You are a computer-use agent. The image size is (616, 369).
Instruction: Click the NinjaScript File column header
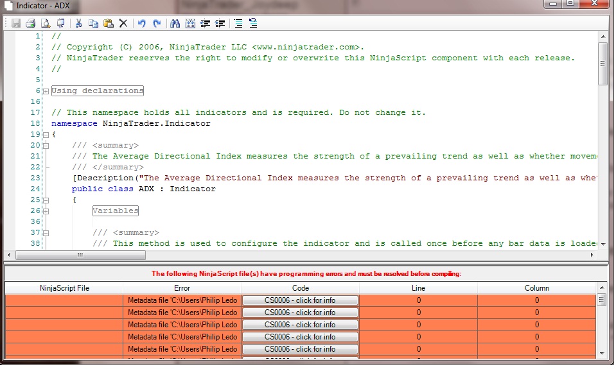point(64,288)
